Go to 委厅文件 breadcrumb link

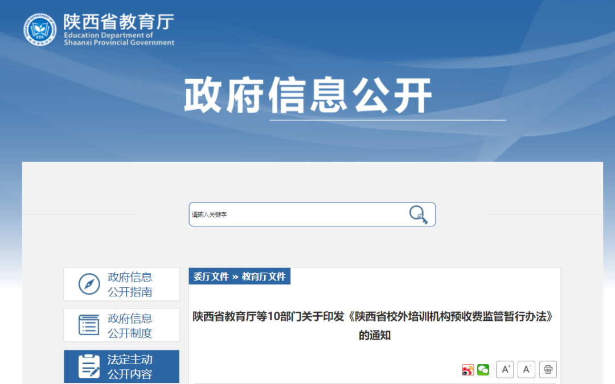pos(211,277)
